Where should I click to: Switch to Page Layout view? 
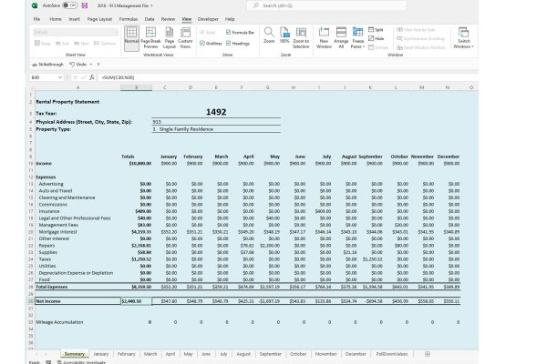pos(170,38)
